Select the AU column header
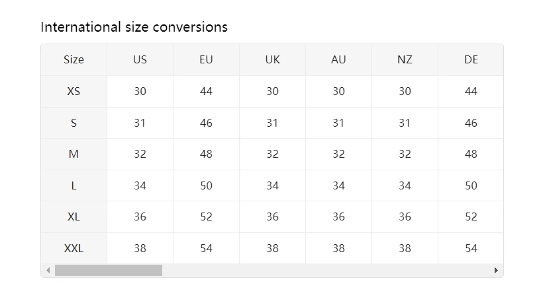 click(338, 59)
